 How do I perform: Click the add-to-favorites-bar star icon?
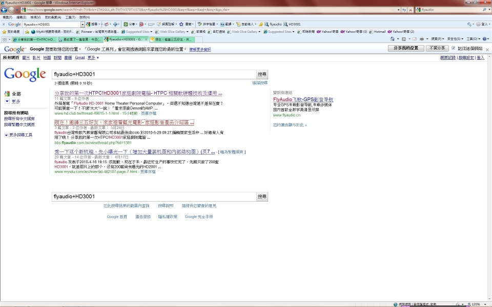click(x=27, y=32)
